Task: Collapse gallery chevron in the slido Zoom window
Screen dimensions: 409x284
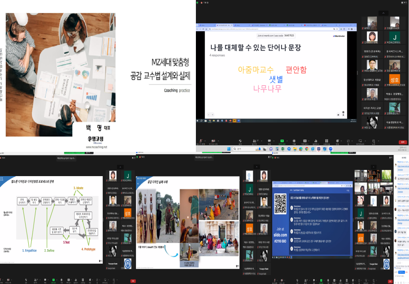Action: coord(374,167)
